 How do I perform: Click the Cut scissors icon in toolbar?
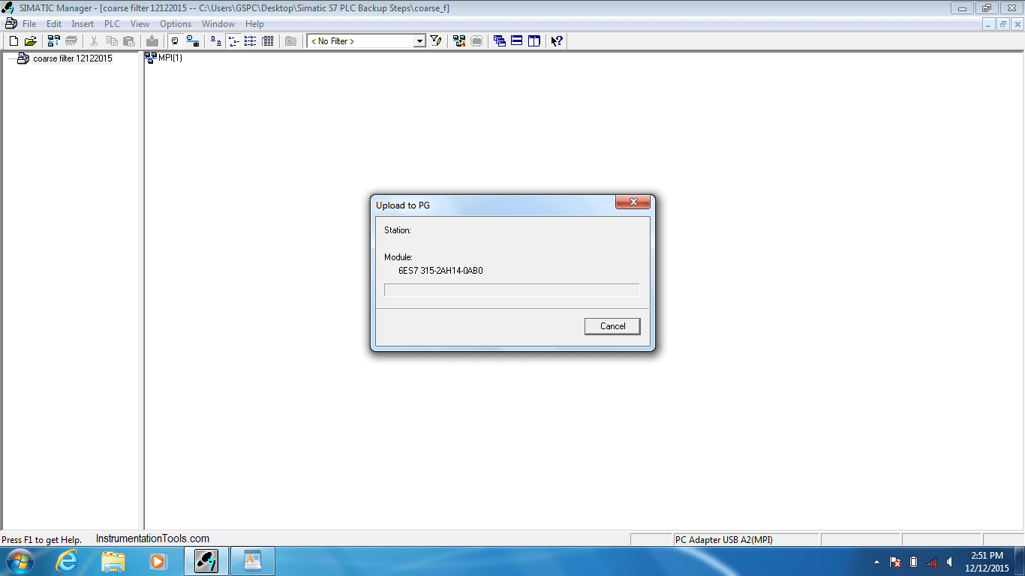tap(94, 41)
